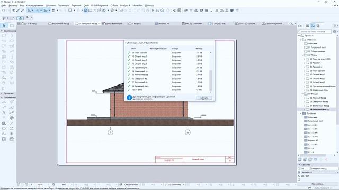Select 09 План кровли layout in Navigator

pyautogui.click(x=317, y=71)
